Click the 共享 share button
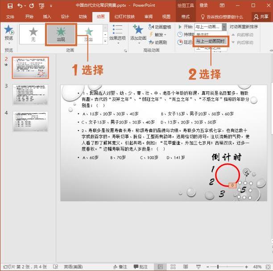The width and height of the screenshot is (273, 271). coord(261,17)
